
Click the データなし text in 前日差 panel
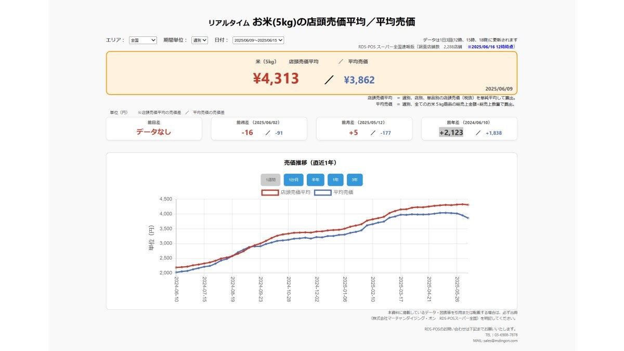click(x=154, y=133)
